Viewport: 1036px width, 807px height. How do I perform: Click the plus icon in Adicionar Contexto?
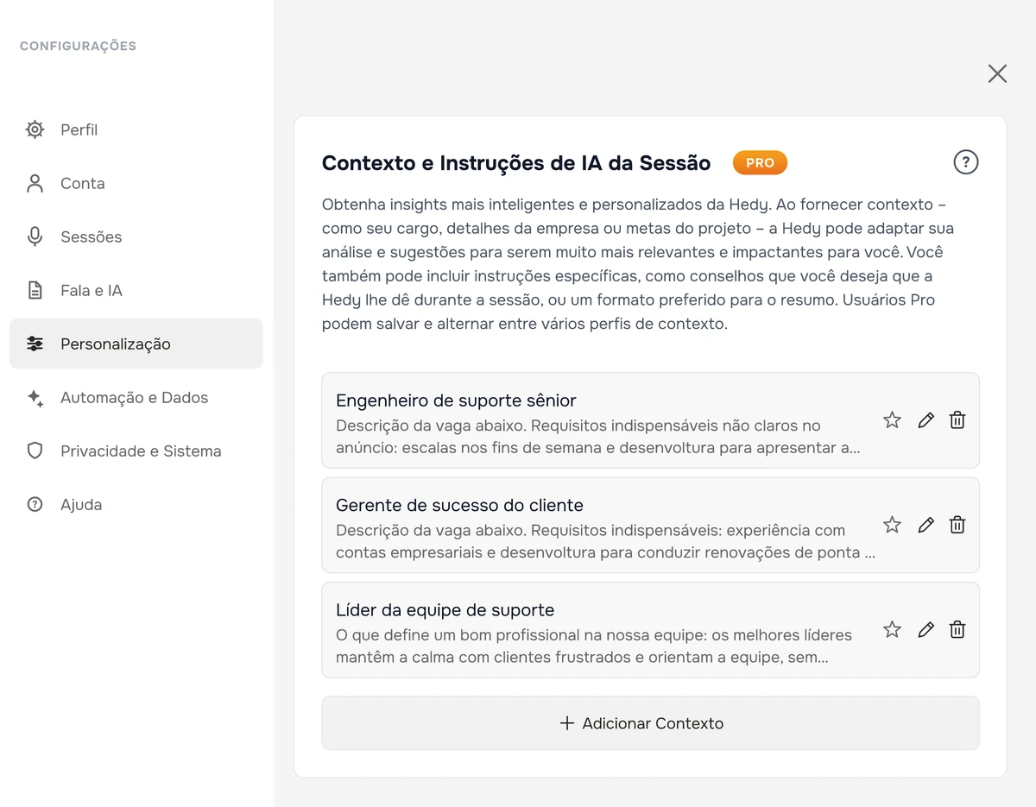pyautogui.click(x=567, y=723)
